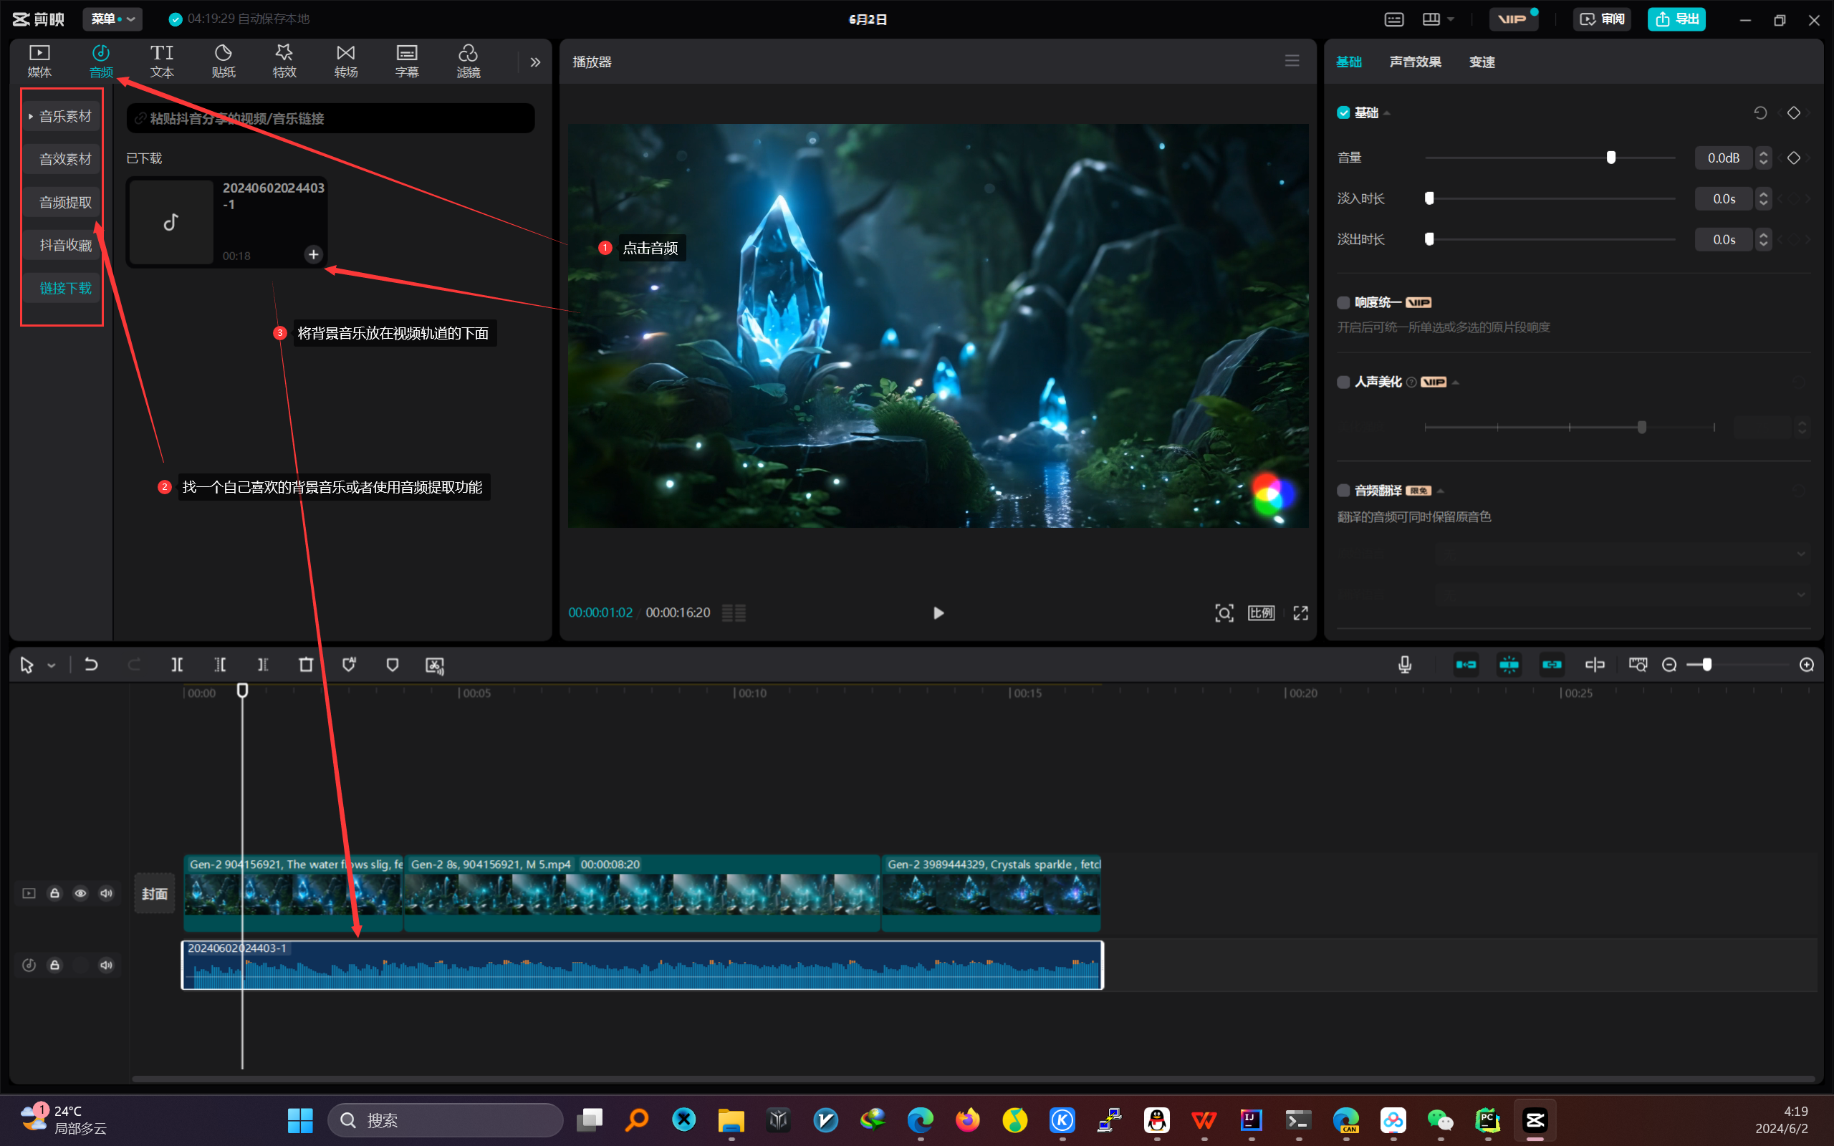Hide the video track with eye icon
The height and width of the screenshot is (1146, 1834).
tap(80, 894)
